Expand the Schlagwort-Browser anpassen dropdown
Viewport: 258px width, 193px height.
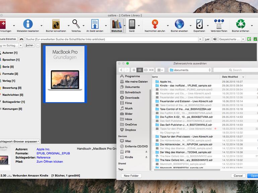[x=19, y=142]
